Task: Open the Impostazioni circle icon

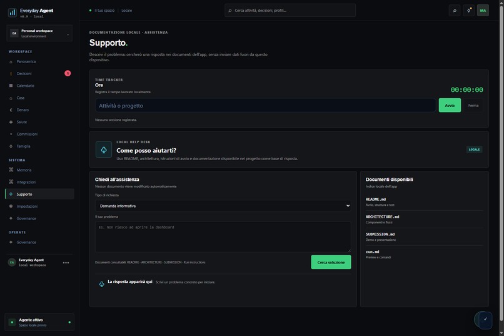Action: (x=11, y=206)
